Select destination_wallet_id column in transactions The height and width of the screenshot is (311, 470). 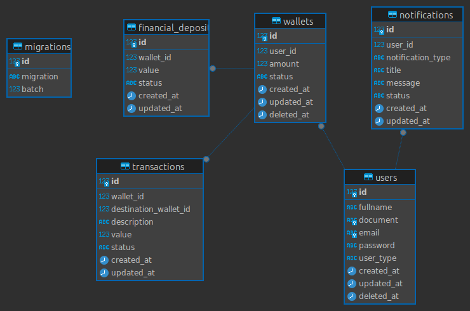(151, 209)
